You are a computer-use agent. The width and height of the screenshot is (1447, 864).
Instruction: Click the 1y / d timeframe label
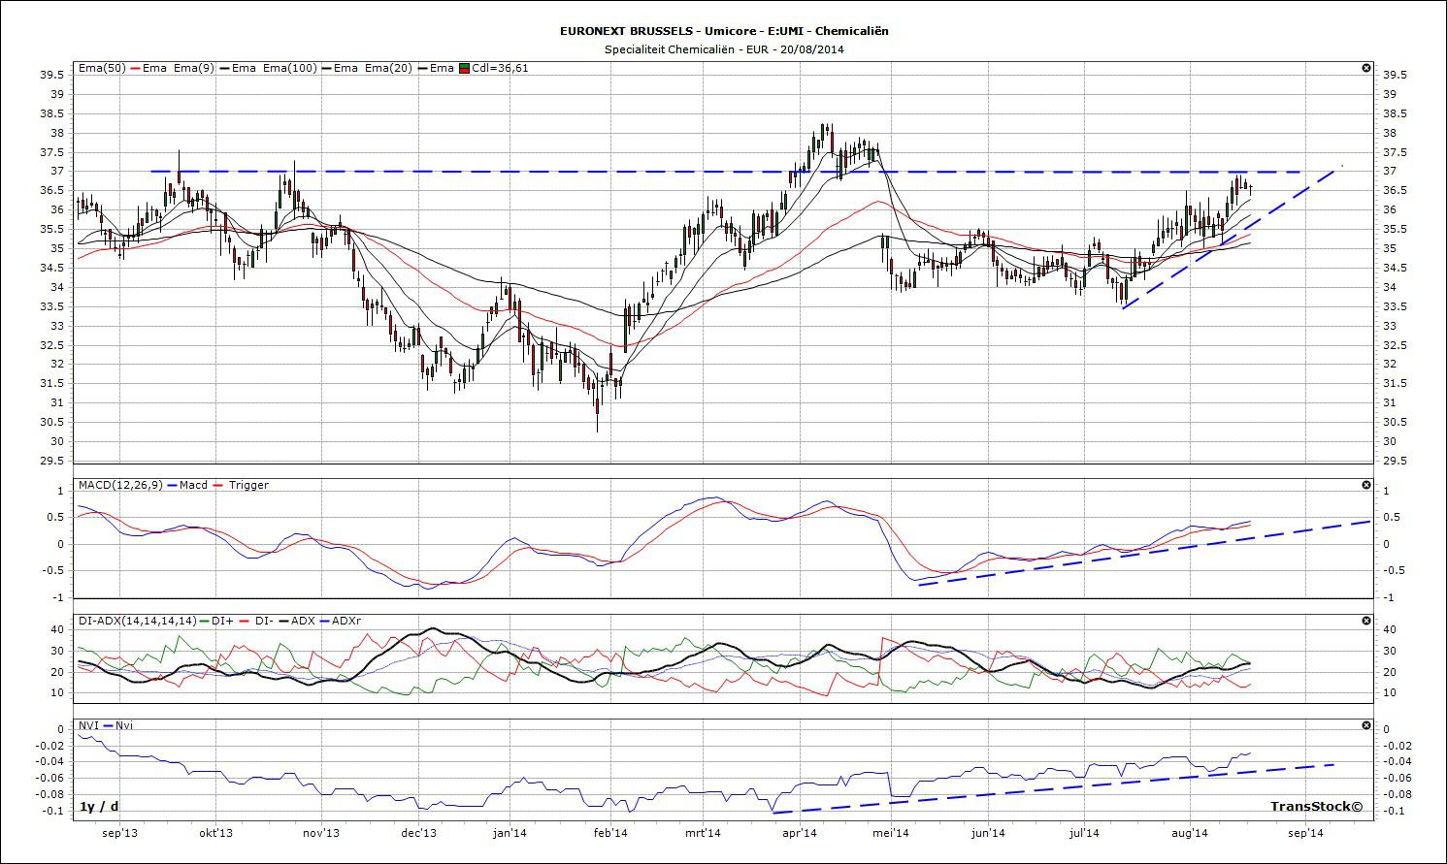click(x=99, y=807)
